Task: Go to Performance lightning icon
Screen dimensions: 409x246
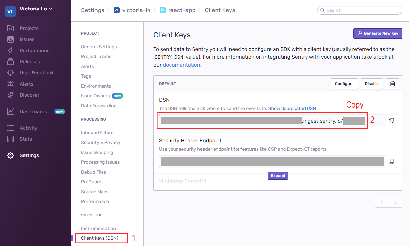Action: [11, 51]
